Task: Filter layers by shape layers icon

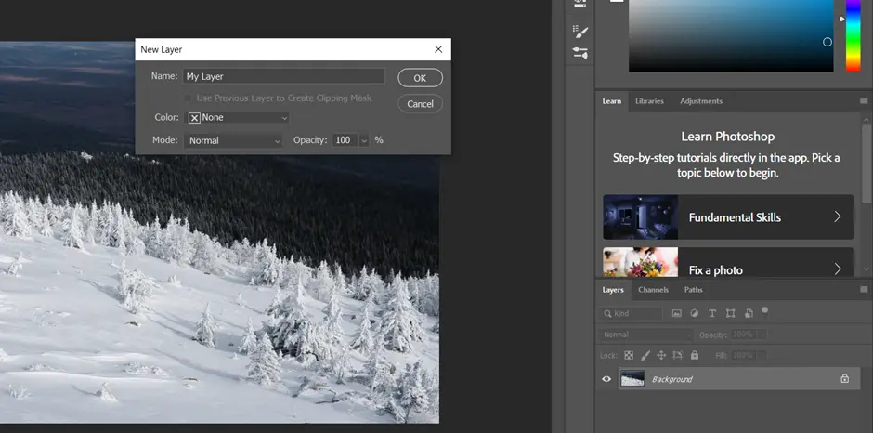Action: [x=731, y=313]
